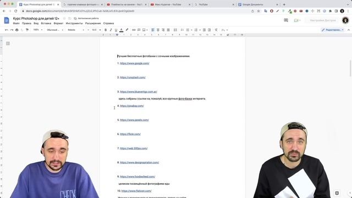This screenshot has height=198, width=352.
Task: Open the www.google.com link
Action: (134, 63)
